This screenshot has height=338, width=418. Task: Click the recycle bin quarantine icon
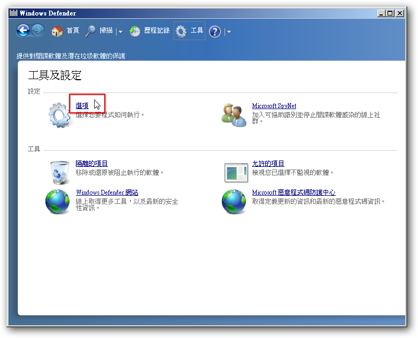pos(59,172)
